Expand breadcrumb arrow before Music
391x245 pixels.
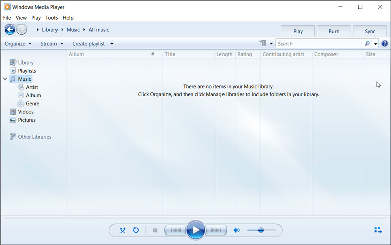62,30
